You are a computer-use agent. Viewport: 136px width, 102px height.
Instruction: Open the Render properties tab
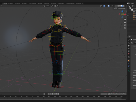(129, 43)
